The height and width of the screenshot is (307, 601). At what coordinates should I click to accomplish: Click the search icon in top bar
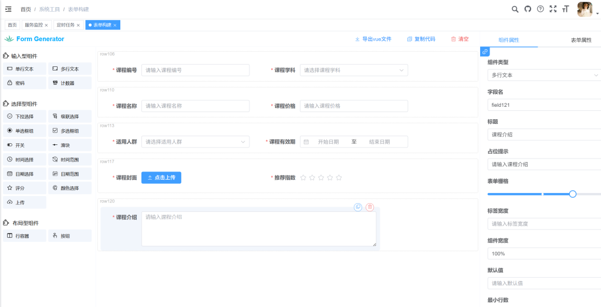(x=515, y=9)
